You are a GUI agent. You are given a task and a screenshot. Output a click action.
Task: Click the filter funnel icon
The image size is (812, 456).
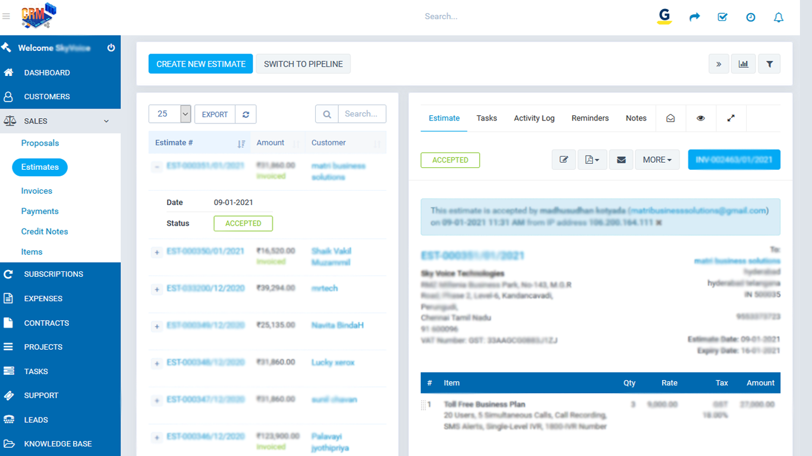point(769,64)
